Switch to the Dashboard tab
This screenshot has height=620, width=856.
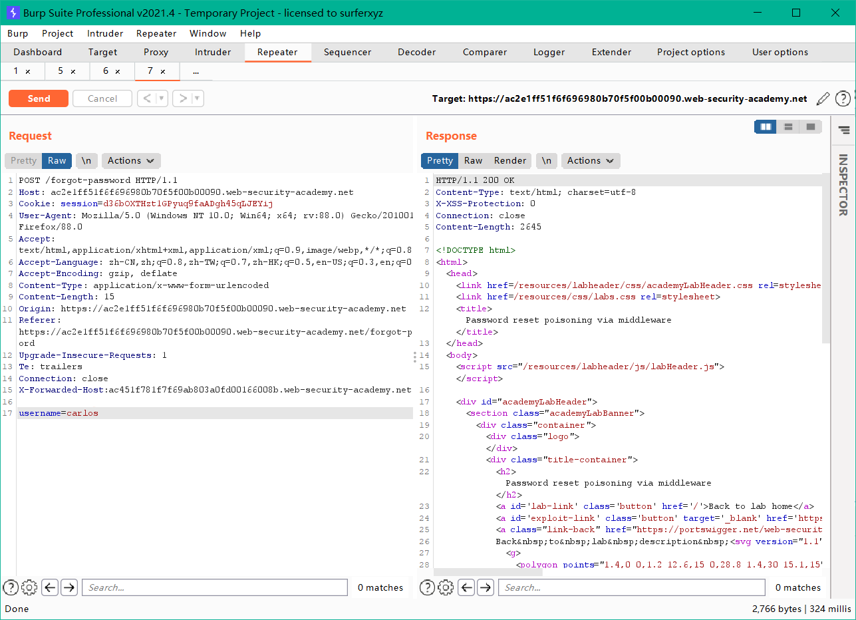[38, 52]
